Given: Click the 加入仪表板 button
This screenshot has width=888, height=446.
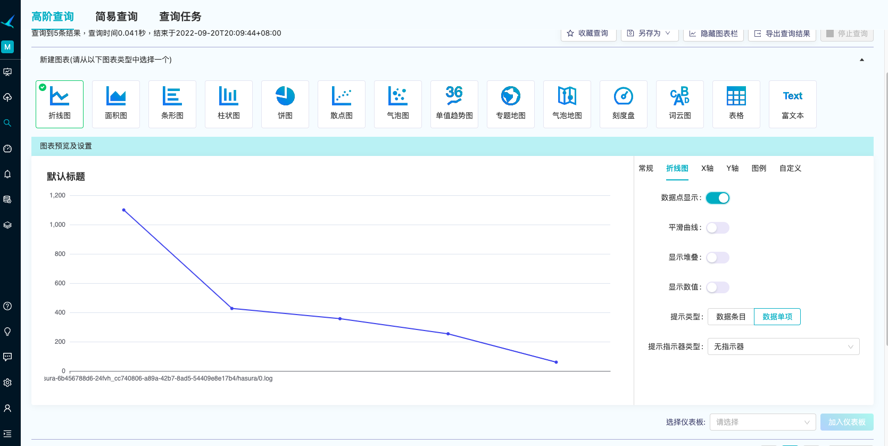Looking at the screenshot, I should click(847, 422).
